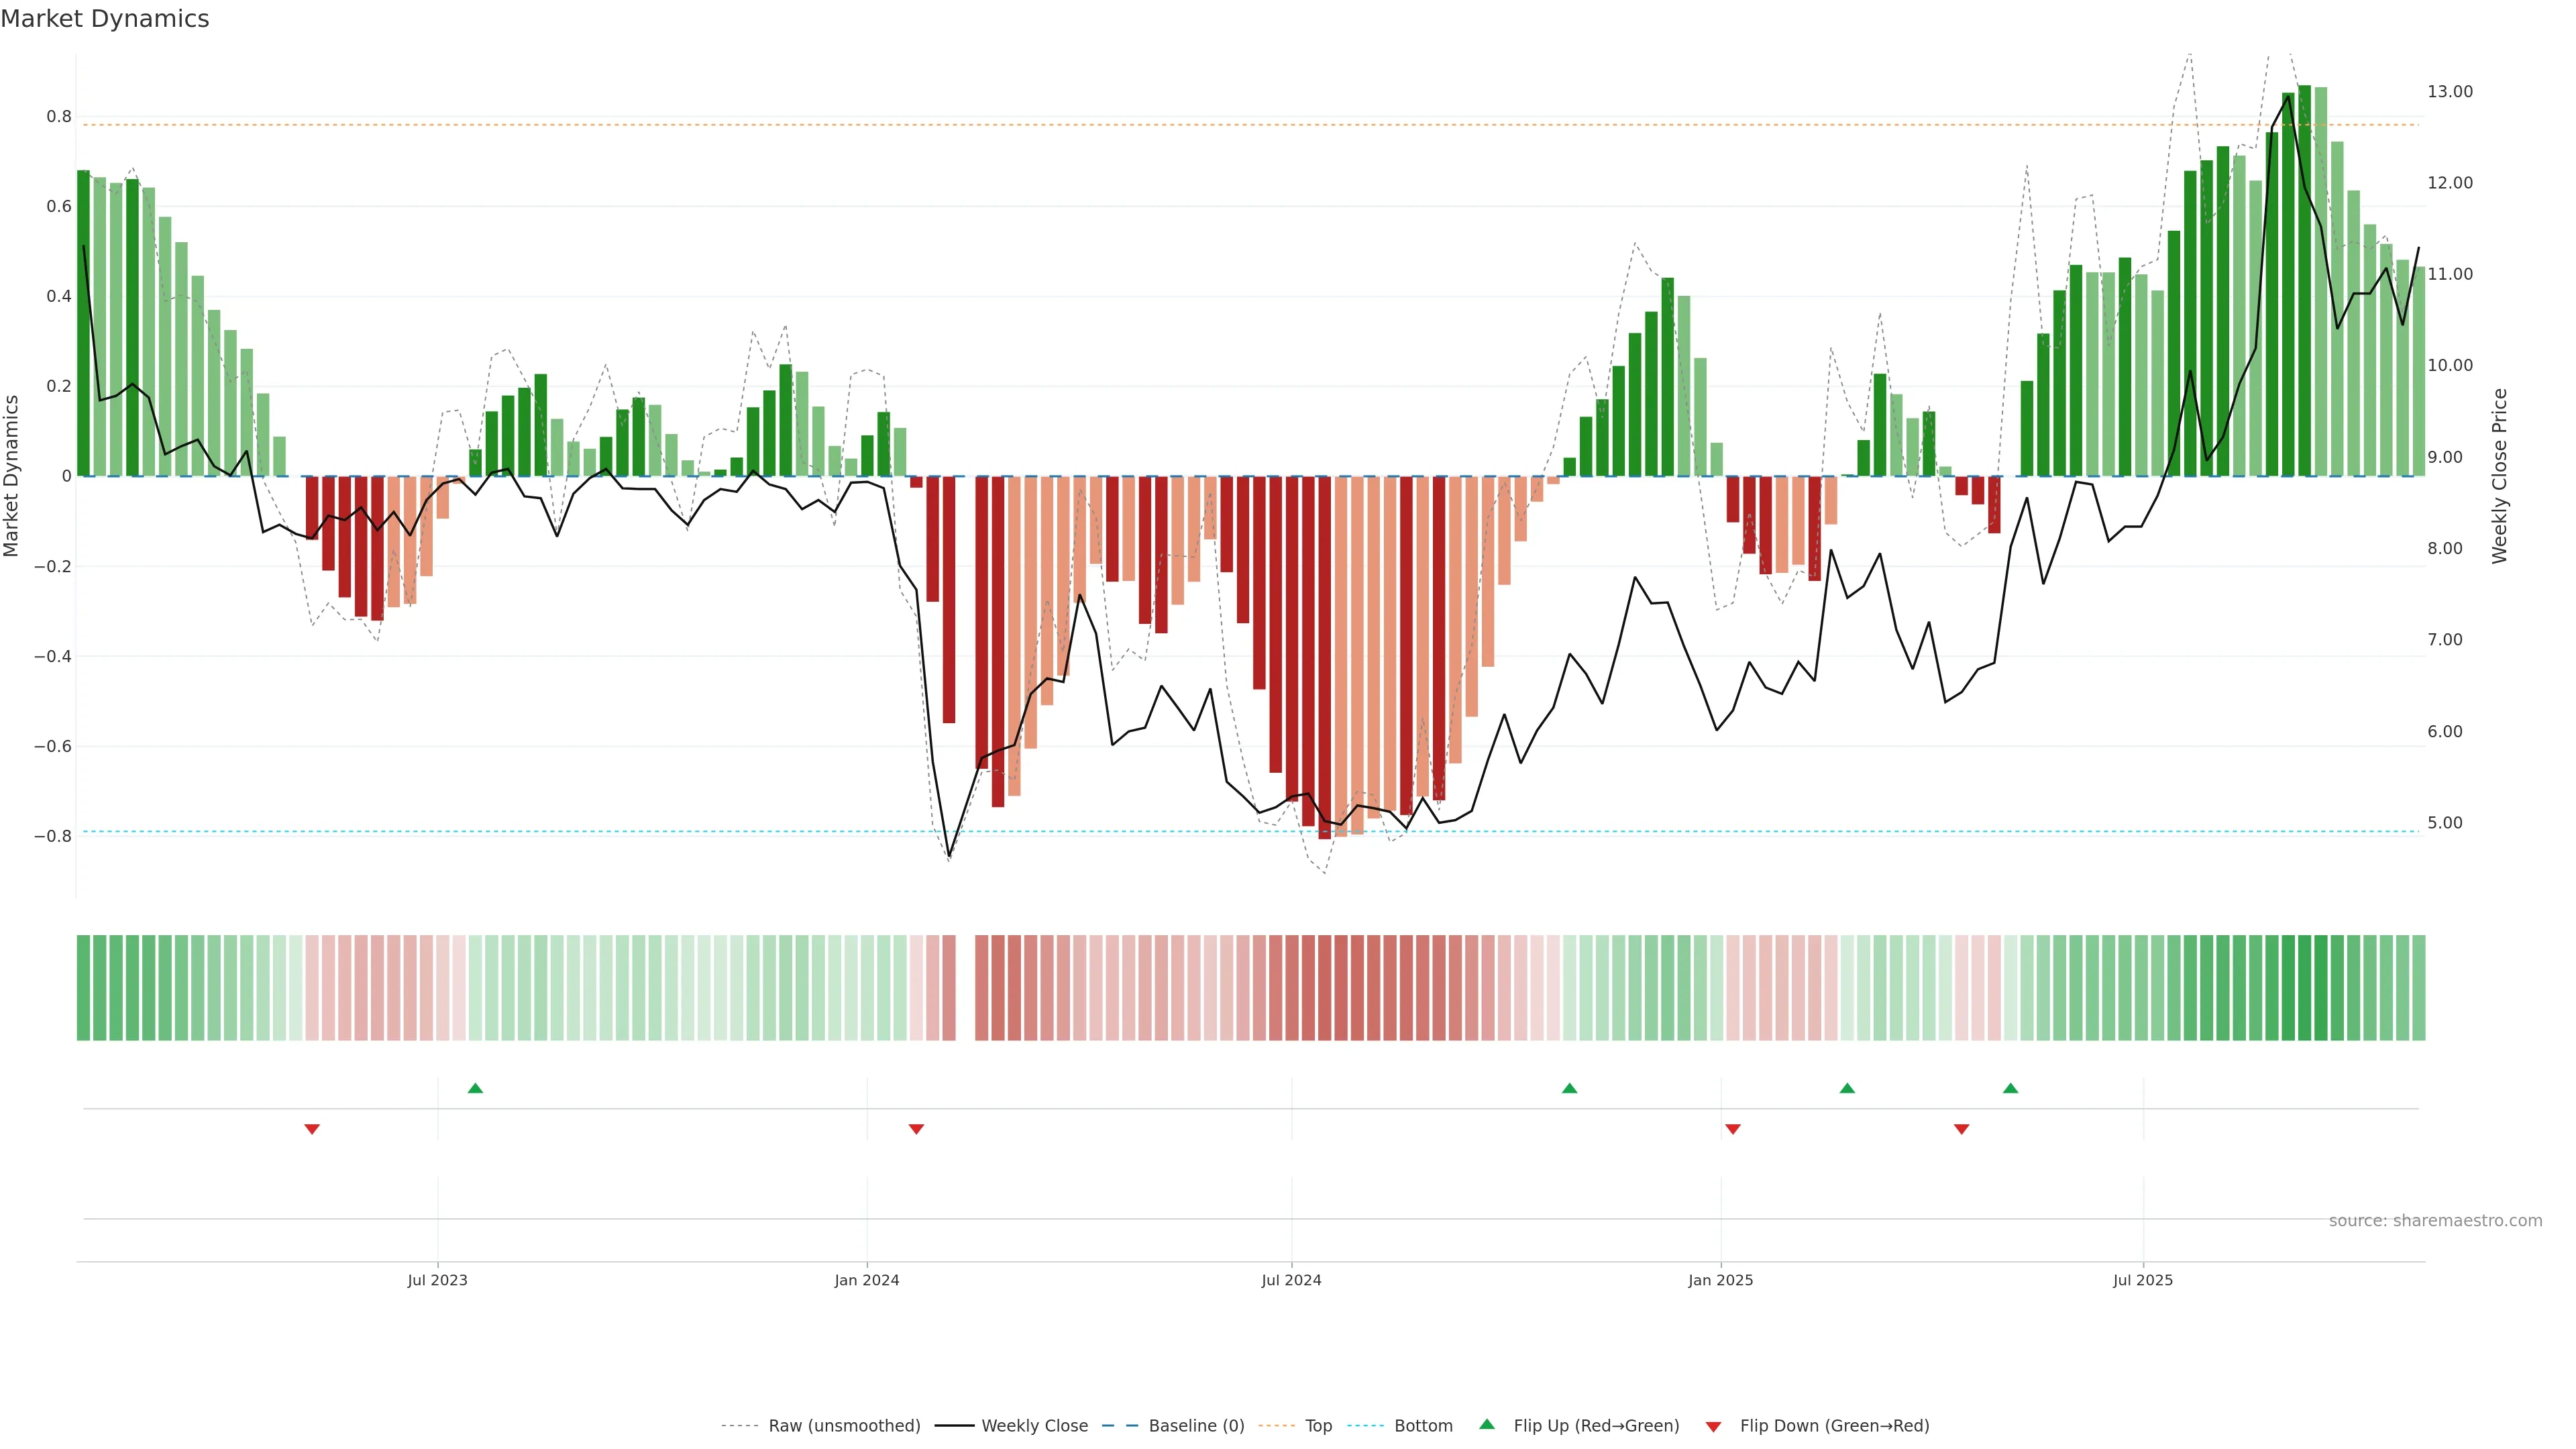Click the source: sharemaestro.com text
Image resolution: width=2576 pixels, height=1449 pixels.
point(2435,1220)
